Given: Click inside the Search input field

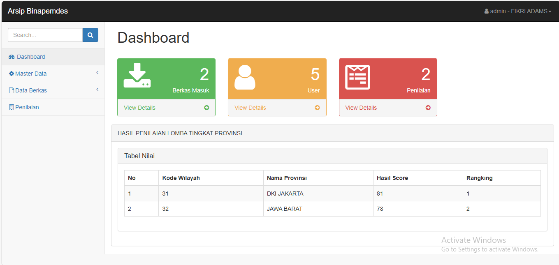Looking at the screenshot, I should point(45,35).
